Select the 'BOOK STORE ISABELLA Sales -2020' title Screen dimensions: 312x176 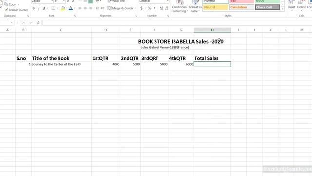pyautogui.click(x=181, y=41)
